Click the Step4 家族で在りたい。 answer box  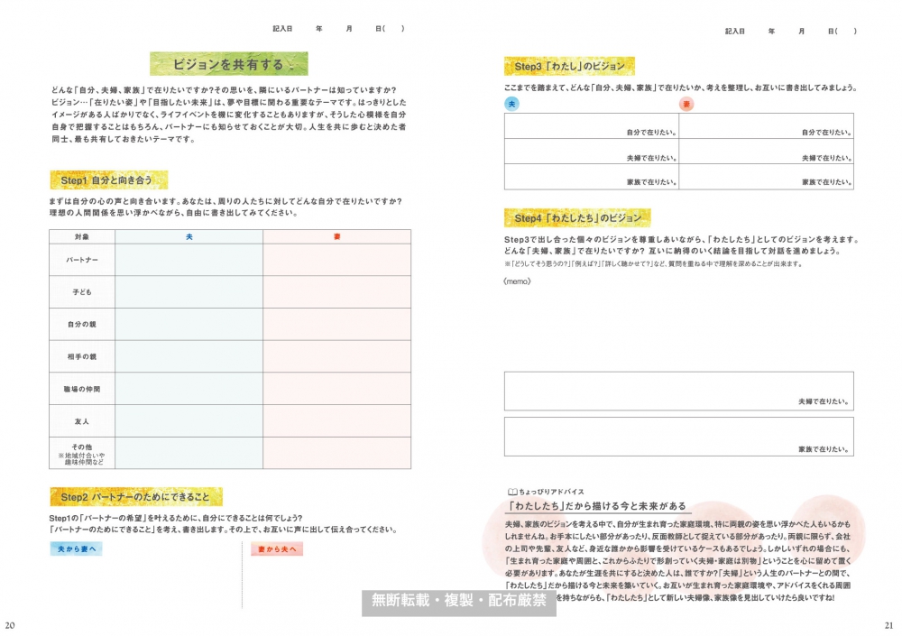click(679, 437)
